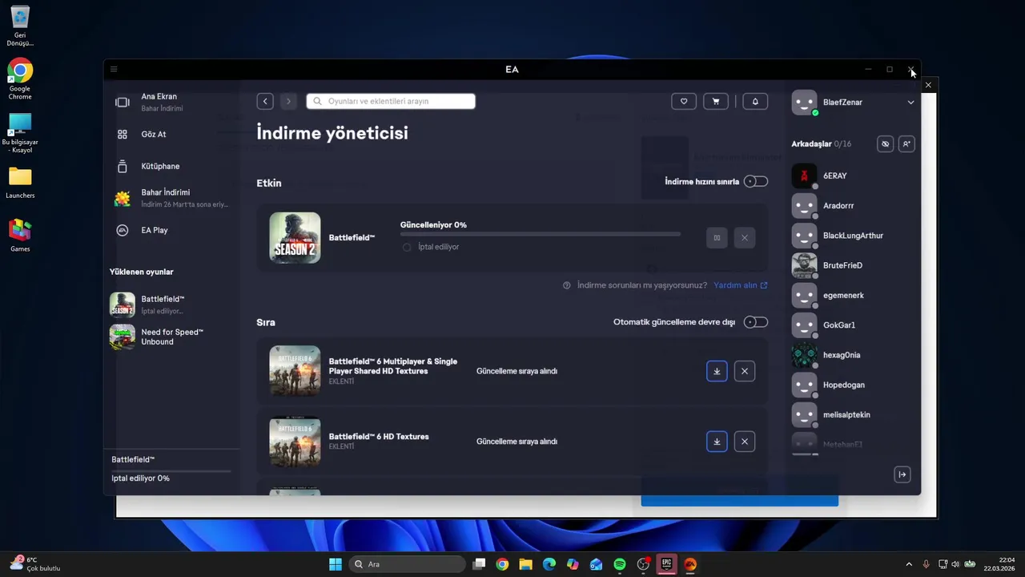
Task: Pause the Battlefield update
Action: click(717, 237)
